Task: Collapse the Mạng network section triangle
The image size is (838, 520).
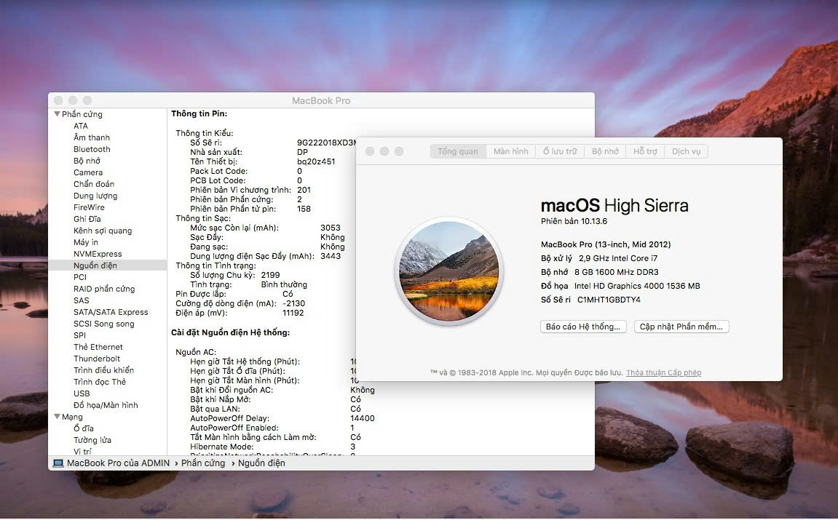Action: (x=57, y=417)
